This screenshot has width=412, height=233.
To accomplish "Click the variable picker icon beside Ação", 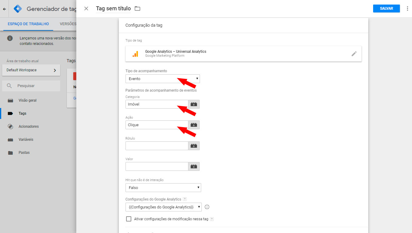I will [x=194, y=125].
